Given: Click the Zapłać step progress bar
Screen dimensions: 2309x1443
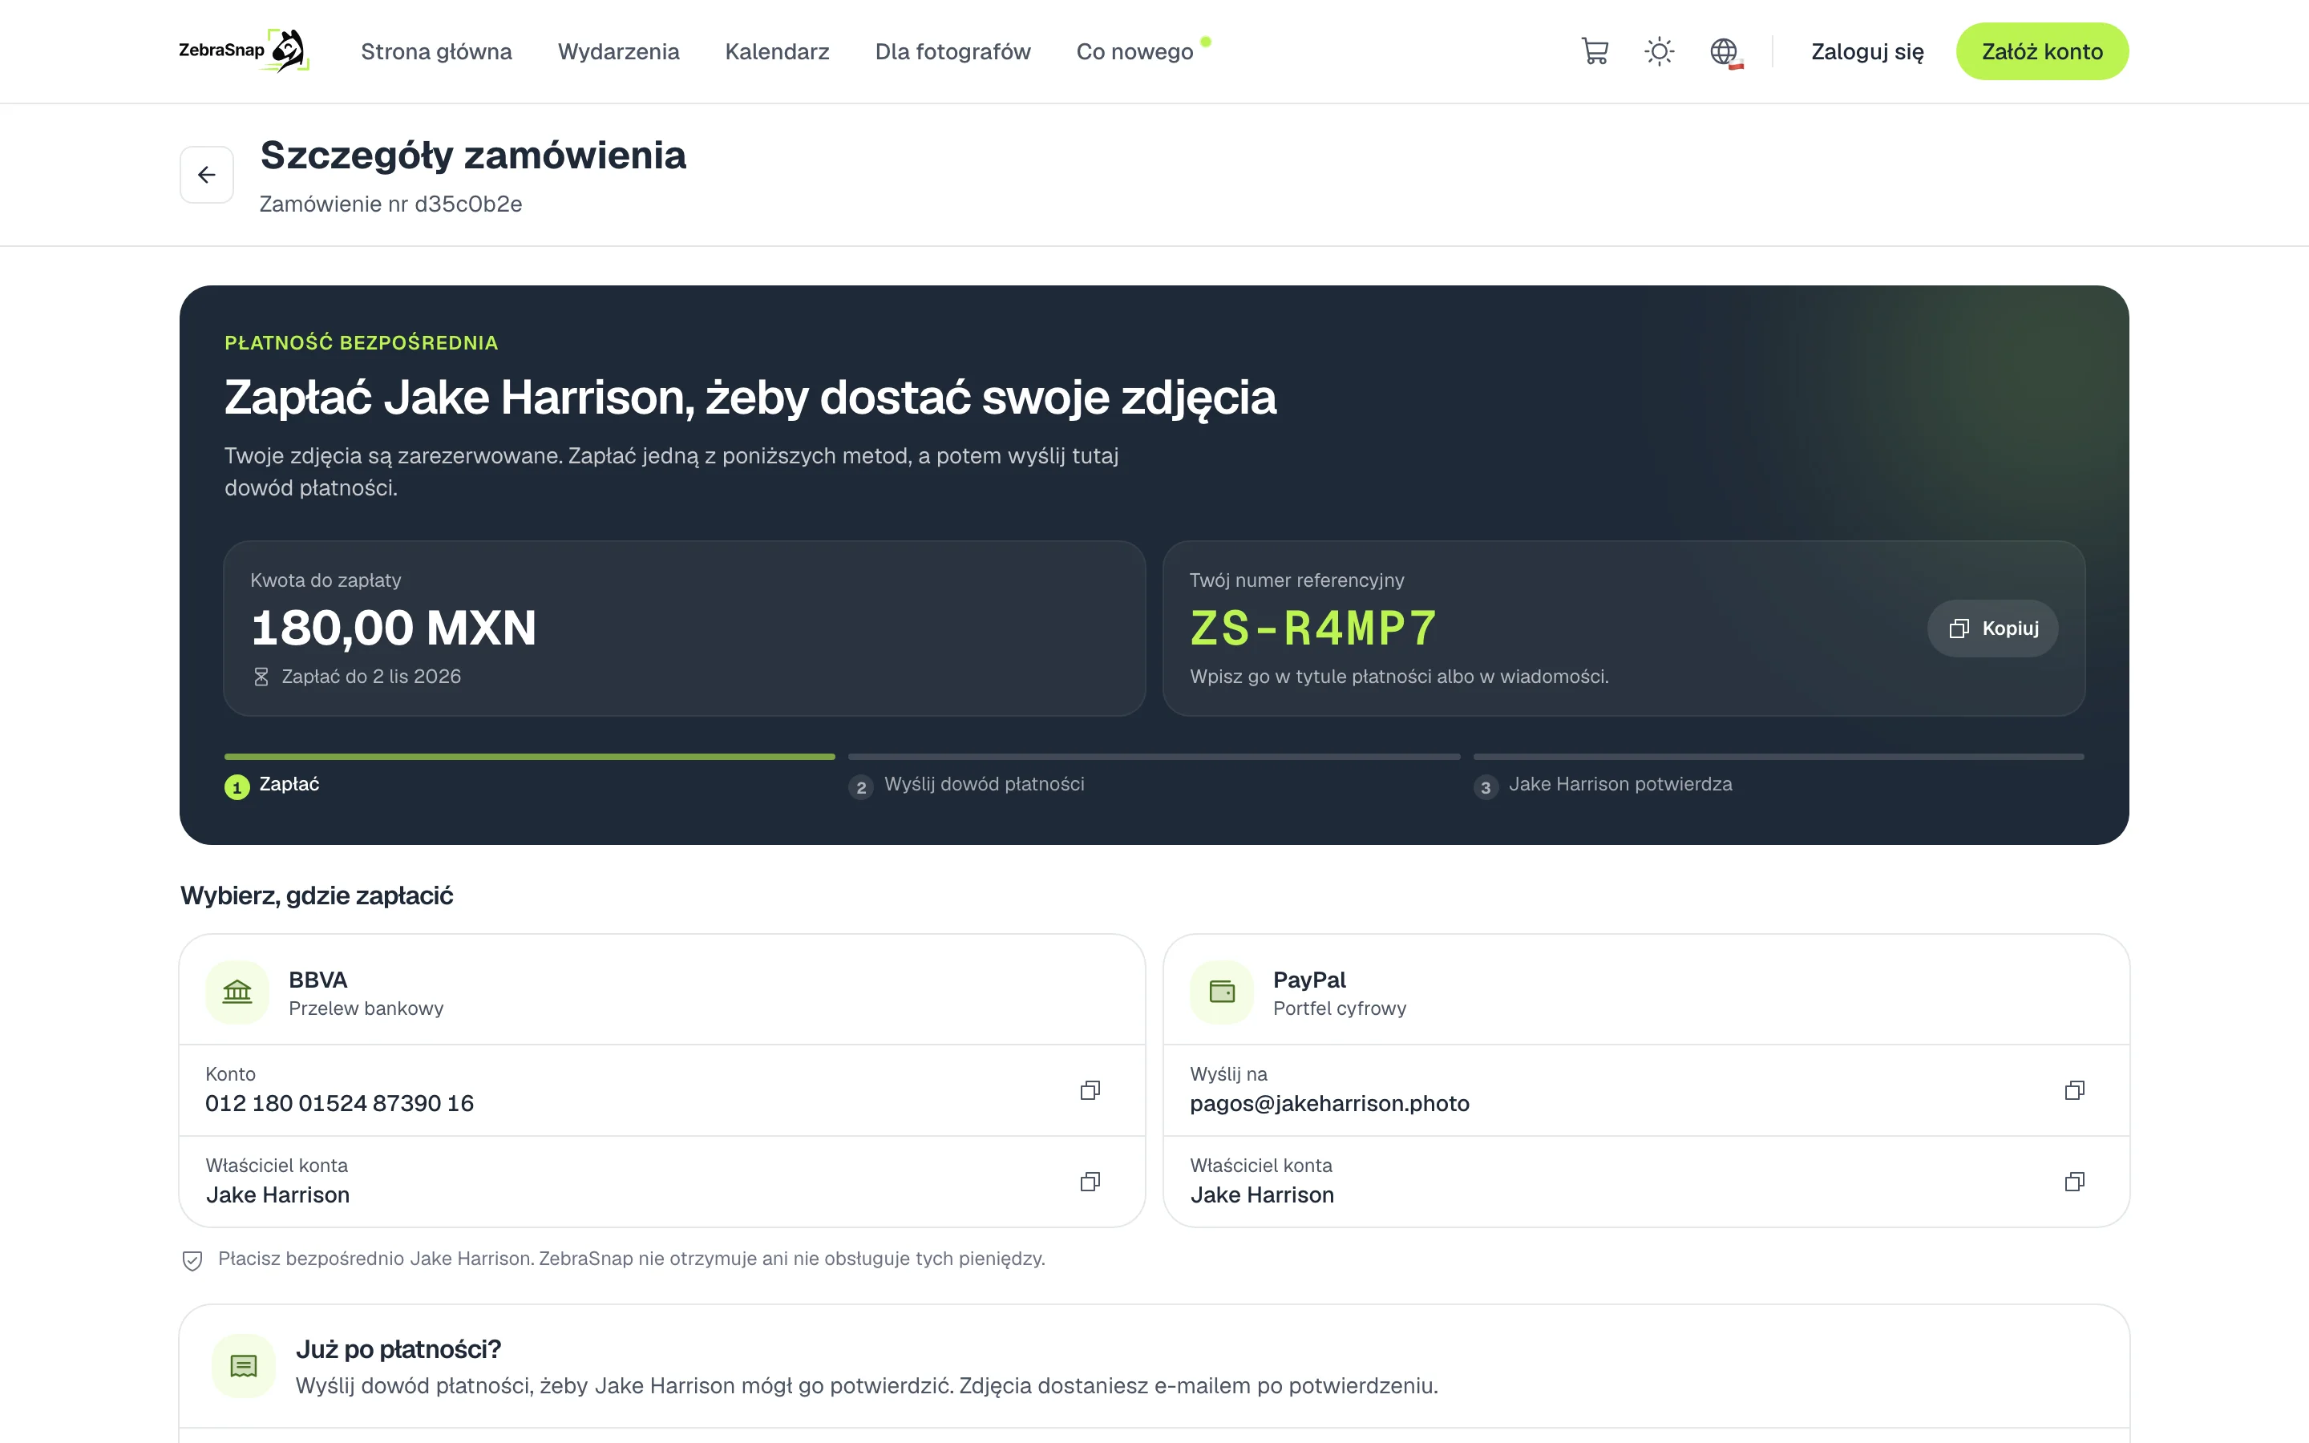Looking at the screenshot, I should 529,757.
